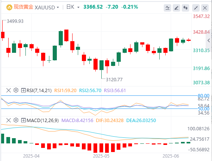Open RSI indicator settings gear
The image size is (212, 161).
16,90
